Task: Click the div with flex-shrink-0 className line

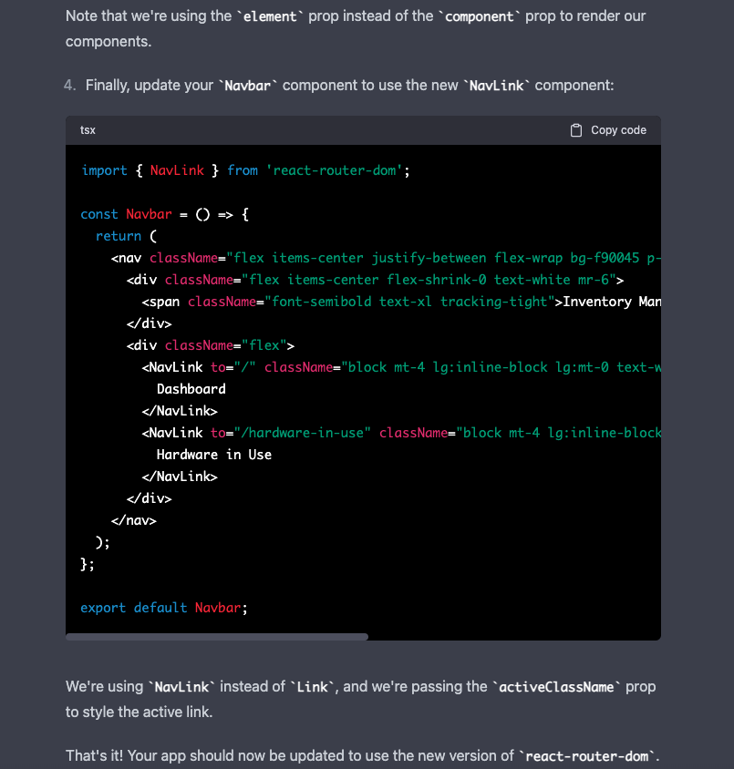Action: point(375,280)
